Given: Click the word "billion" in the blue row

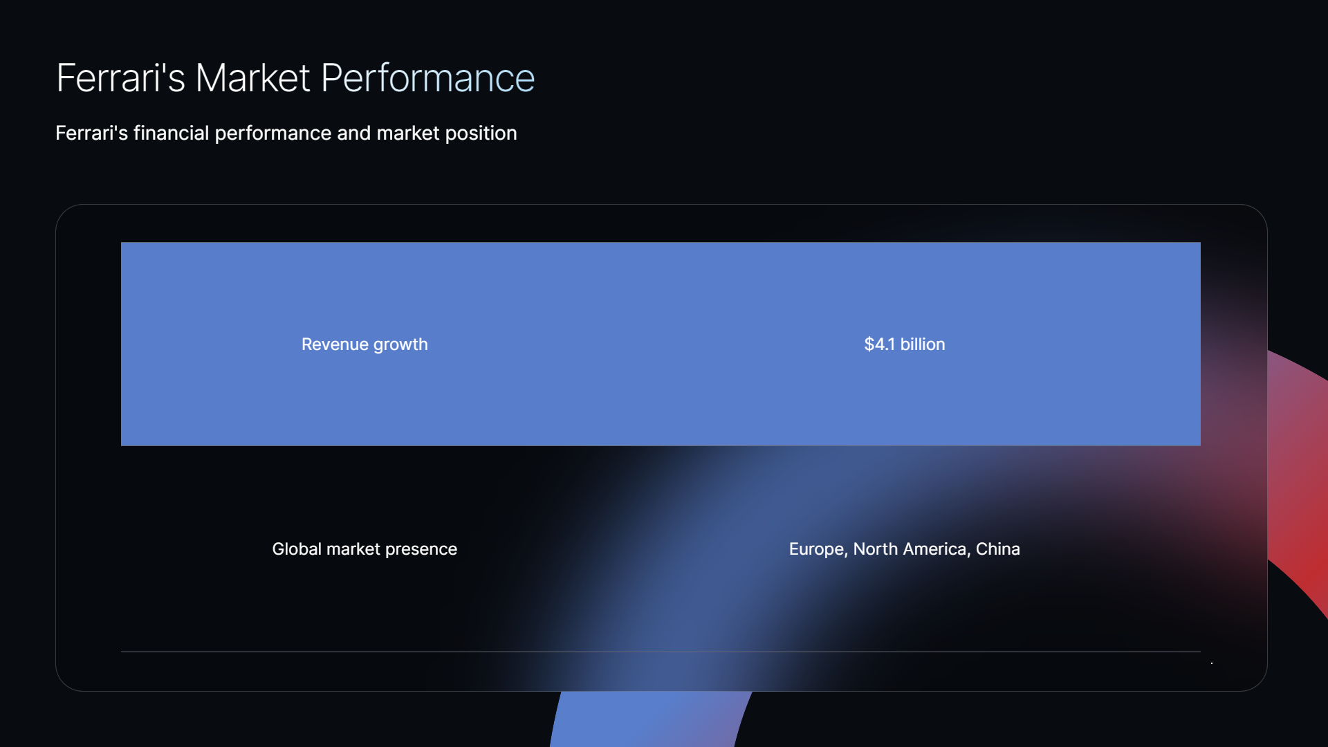Looking at the screenshot, I should pyautogui.click(x=923, y=344).
